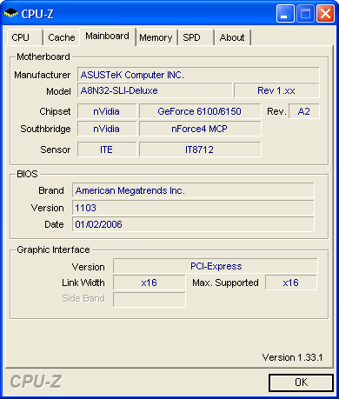Click the A2 chipset revision value
This screenshot has height=399, width=339.
[304, 111]
